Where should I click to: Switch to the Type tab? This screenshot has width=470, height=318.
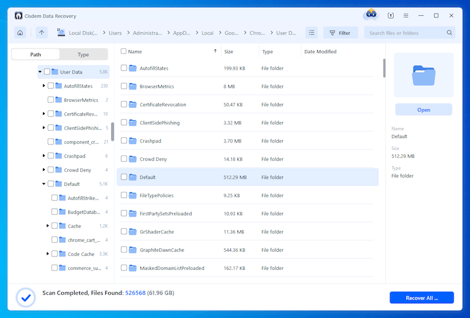click(x=83, y=55)
